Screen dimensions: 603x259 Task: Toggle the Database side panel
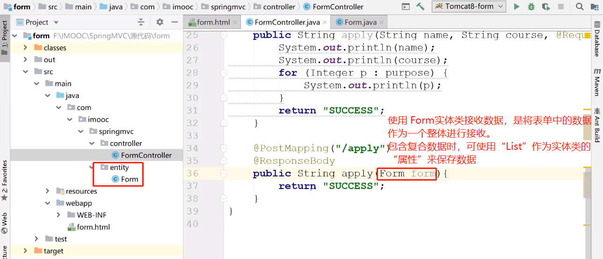(x=597, y=41)
